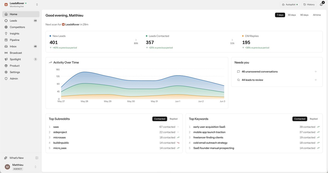
Task: Open the buildinpublic subreddit row
Action: [x=114, y=143]
